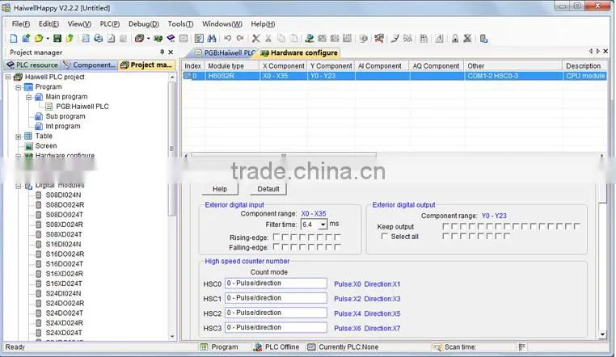
Task: Open the Filter time dropdown
Action: pos(323,225)
